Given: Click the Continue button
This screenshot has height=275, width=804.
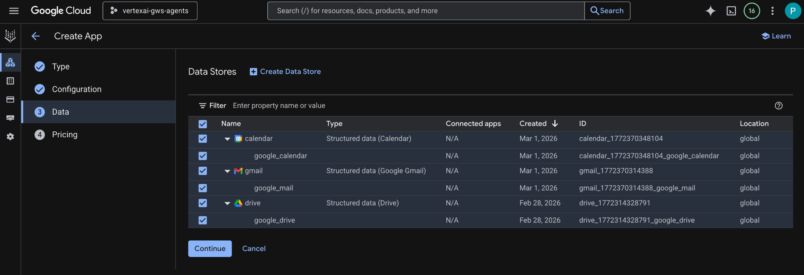Looking at the screenshot, I should [210, 249].
